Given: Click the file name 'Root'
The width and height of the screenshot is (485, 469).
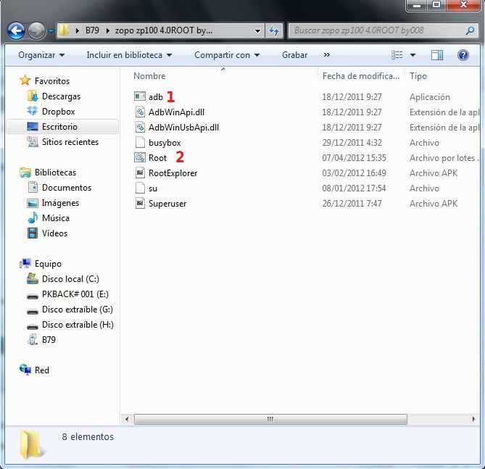Looking at the screenshot, I should pyautogui.click(x=157, y=158).
